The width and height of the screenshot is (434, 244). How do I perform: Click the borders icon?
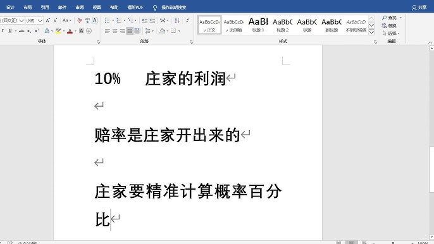(173, 31)
